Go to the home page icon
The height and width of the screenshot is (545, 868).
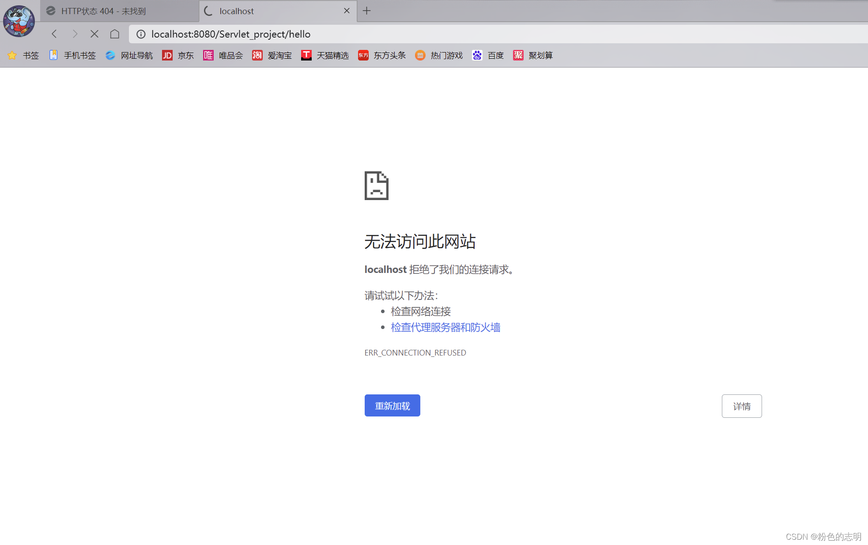pos(115,34)
